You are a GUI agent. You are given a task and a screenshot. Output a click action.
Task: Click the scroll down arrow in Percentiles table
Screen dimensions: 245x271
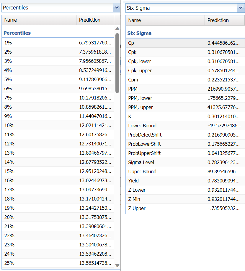tap(117, 265)
